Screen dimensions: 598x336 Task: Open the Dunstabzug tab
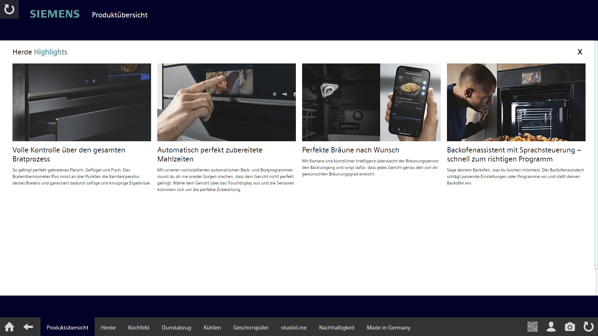tap(176, 328)
